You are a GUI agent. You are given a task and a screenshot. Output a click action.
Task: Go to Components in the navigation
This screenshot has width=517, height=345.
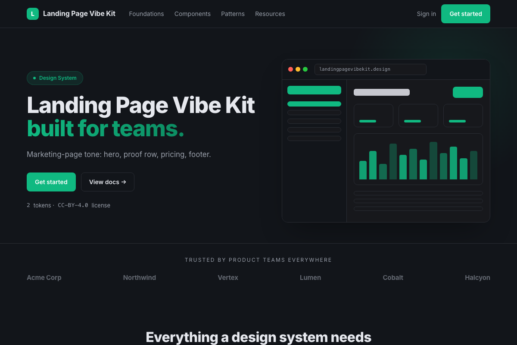pos(193,14)
